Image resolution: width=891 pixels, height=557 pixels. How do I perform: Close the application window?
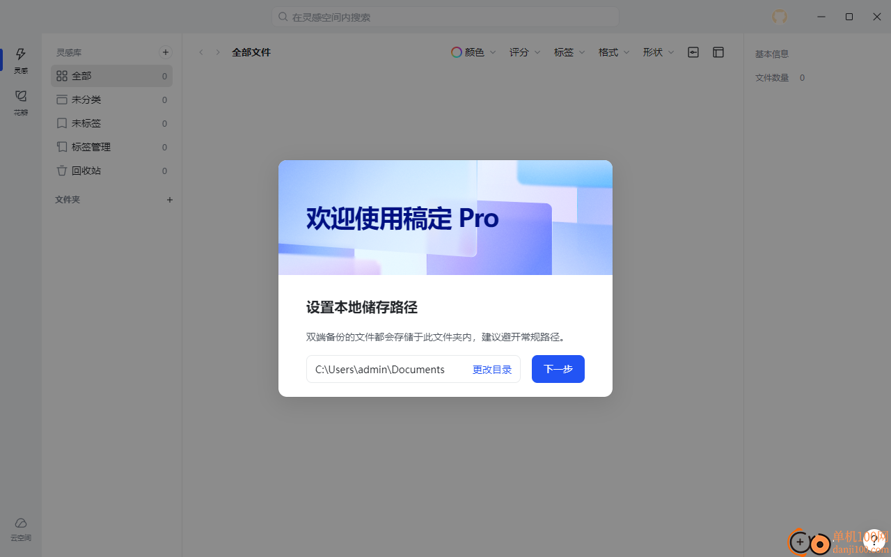pos(877,17)
